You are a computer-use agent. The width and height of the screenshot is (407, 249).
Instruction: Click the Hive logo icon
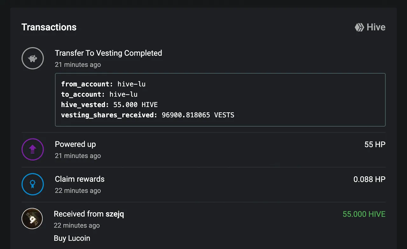click(359, 27)
